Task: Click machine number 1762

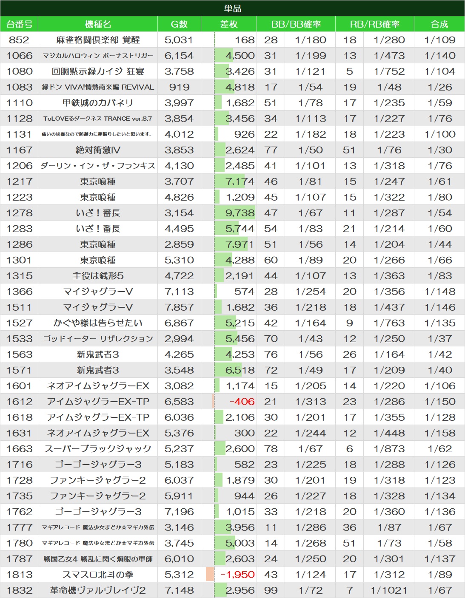Action: coord(19,512)
